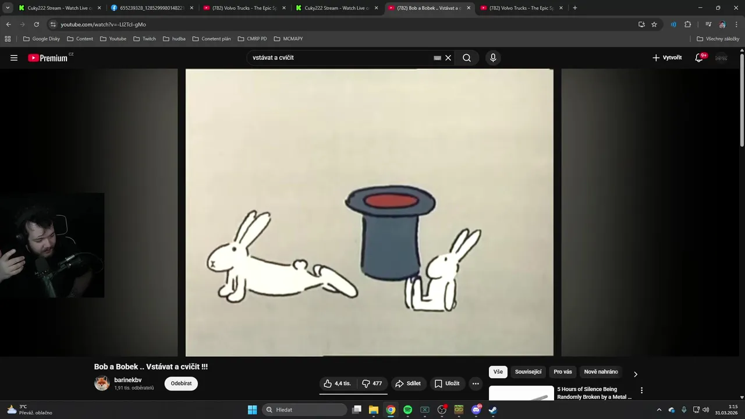This screenshot has height=419, width=745.
Task: Select the Související filter chip
Action: 528,372
